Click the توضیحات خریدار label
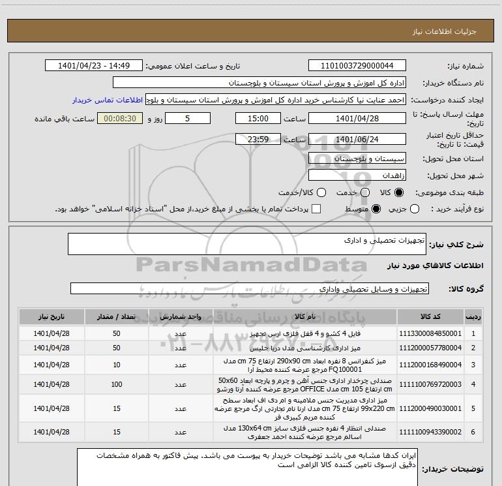Viewport: 502px width, 486px height. coord(452,469)
